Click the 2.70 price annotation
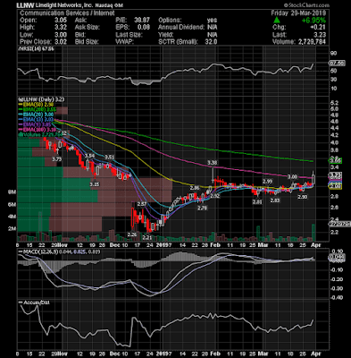This screenshot has height=358, width=351. [x=202, y=209]
